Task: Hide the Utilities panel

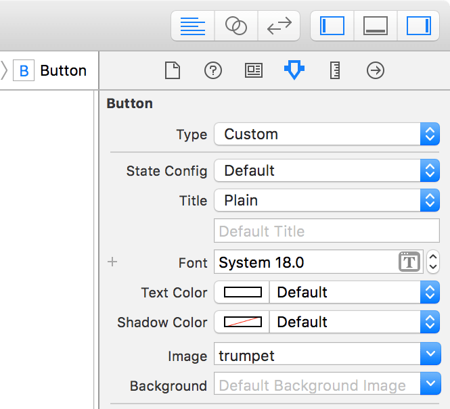Action: coord(418,26)
